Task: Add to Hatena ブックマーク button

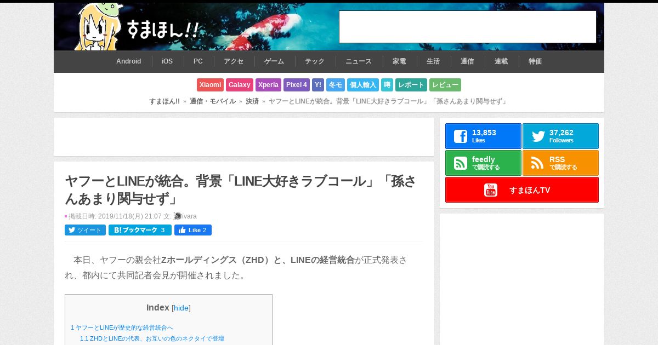Action: pos(140,230)
